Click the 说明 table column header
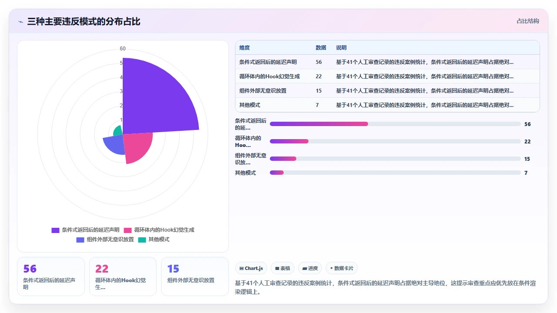This screenshot has width=557, height=313. 341,48
